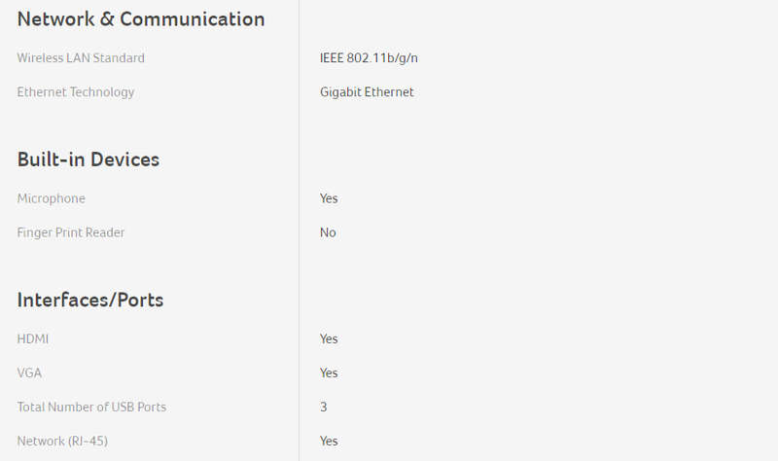Click the Yes value beside VGA
Viewport: 778px width, 461px height.
pos(329,373)
